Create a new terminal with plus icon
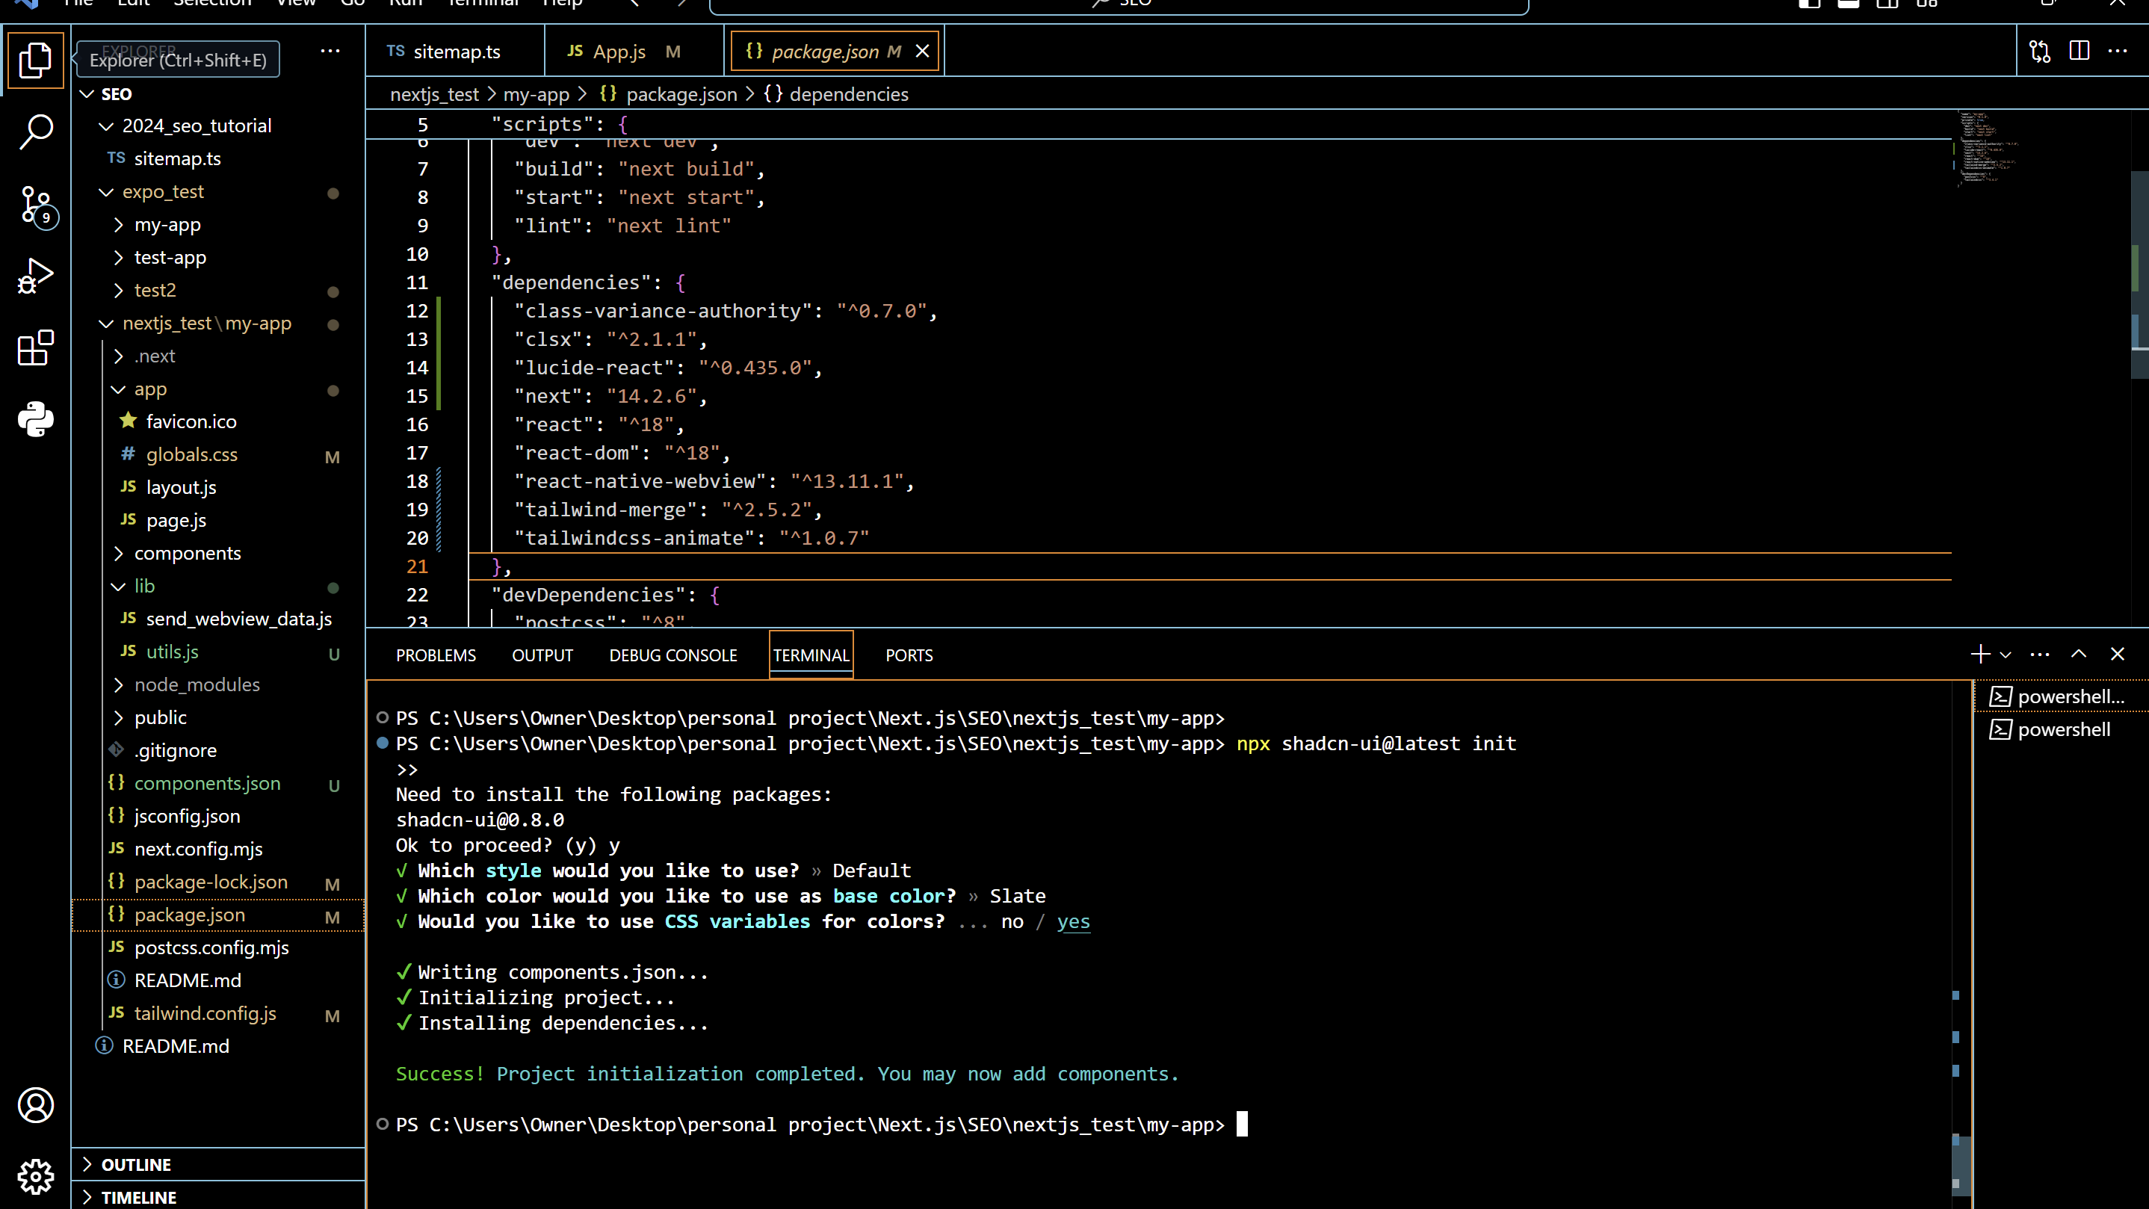 pos(1980,654)
